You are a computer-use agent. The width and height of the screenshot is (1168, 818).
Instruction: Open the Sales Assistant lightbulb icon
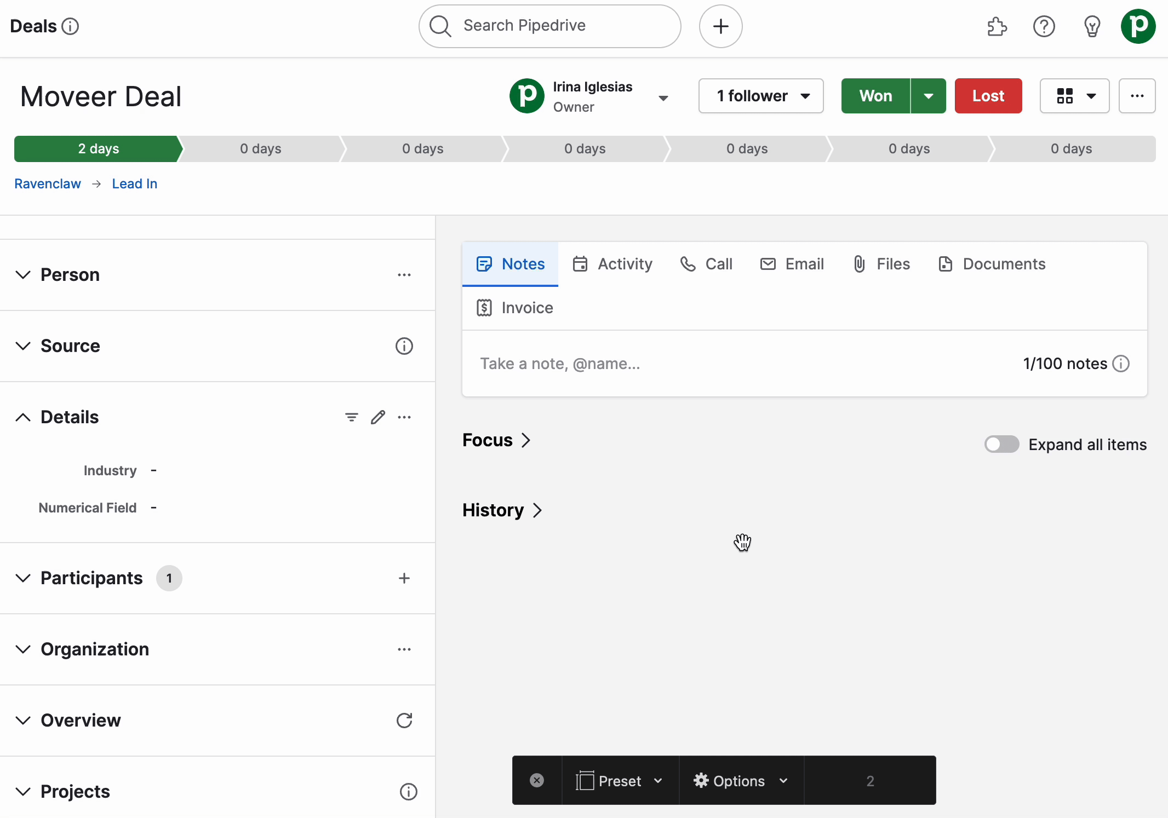click(1092, 26)
